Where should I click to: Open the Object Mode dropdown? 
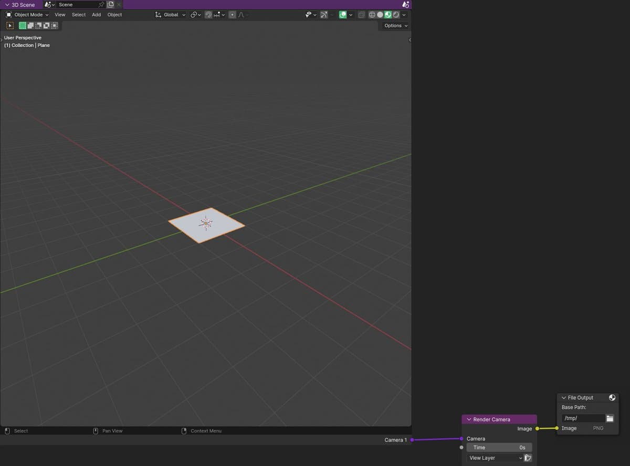(26, 15)
